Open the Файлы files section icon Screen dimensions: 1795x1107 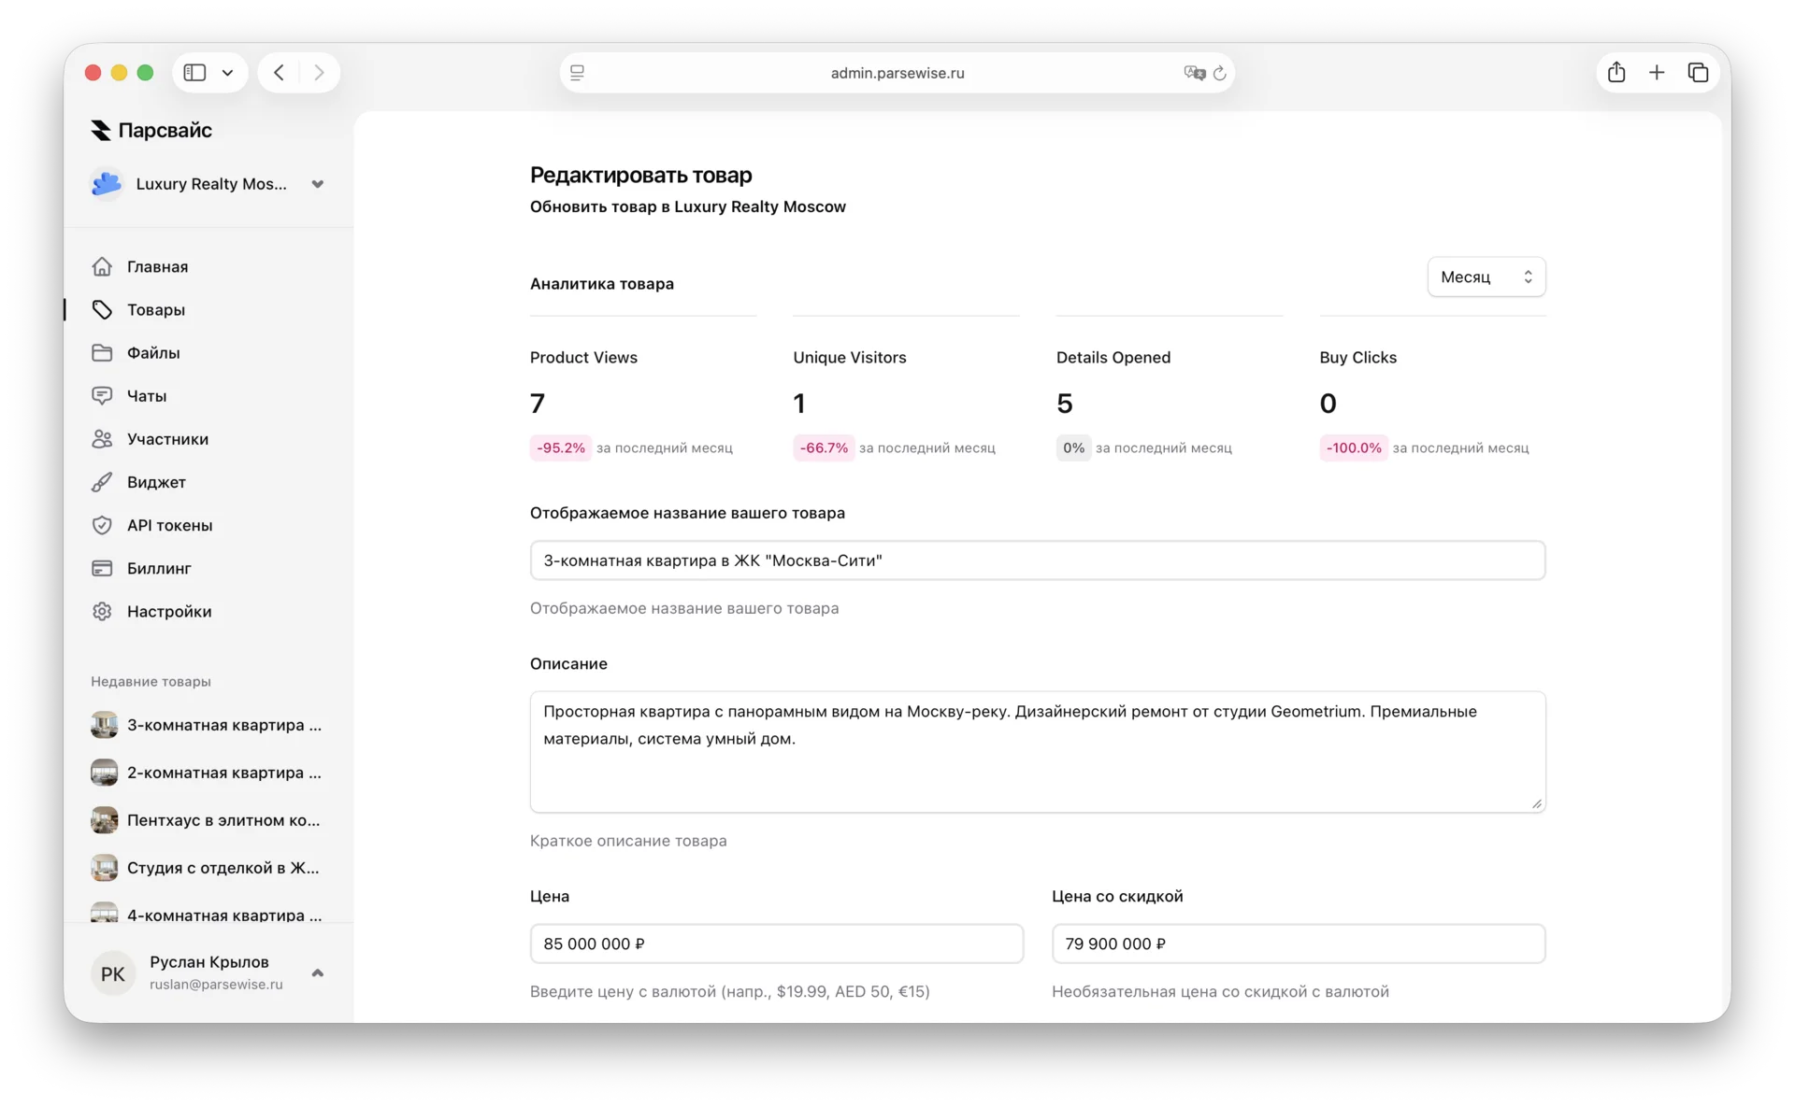click(103, 352)
